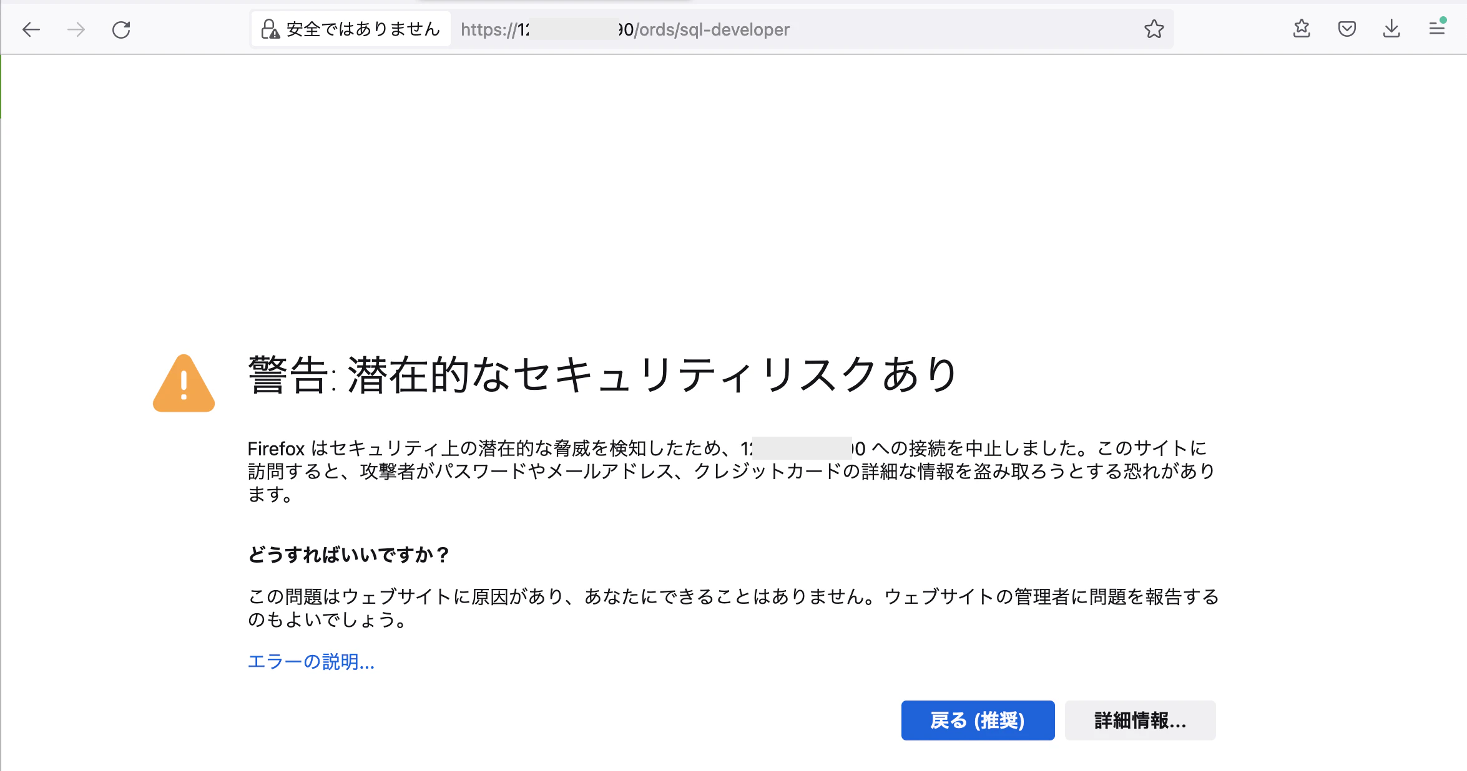Click the どうすればいいですか？ subheading
The height and width of the screenshot is (771, 1467).
(348, 555)
